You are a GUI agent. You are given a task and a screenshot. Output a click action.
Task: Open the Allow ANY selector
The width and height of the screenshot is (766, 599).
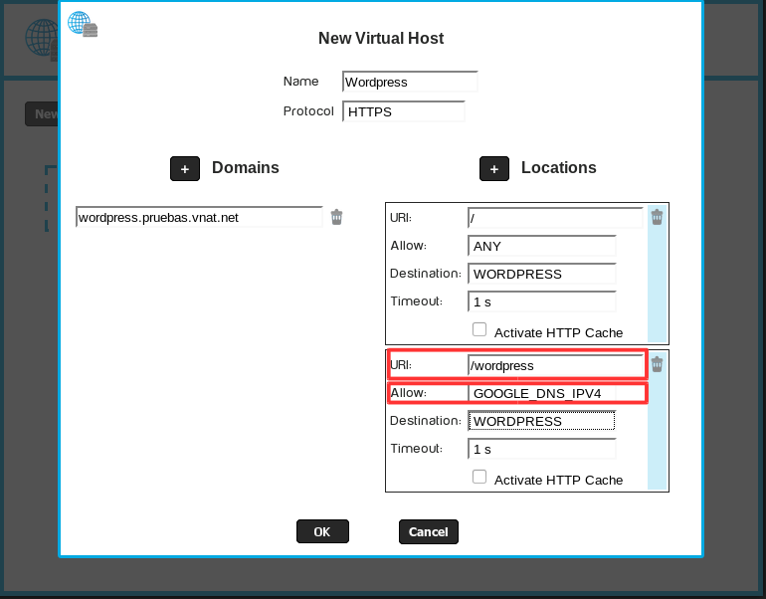[x=542, y=246]
